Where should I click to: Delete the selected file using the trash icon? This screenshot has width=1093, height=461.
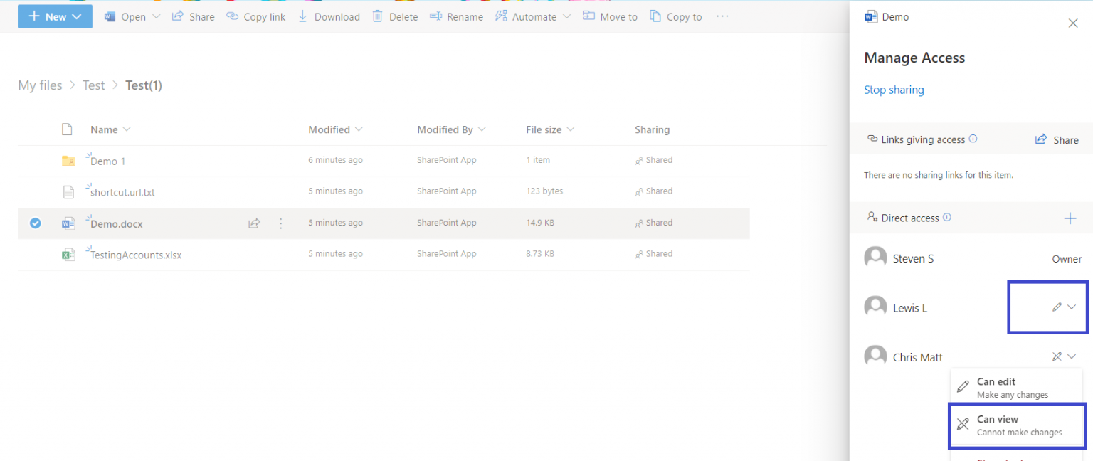click(377, 16)
